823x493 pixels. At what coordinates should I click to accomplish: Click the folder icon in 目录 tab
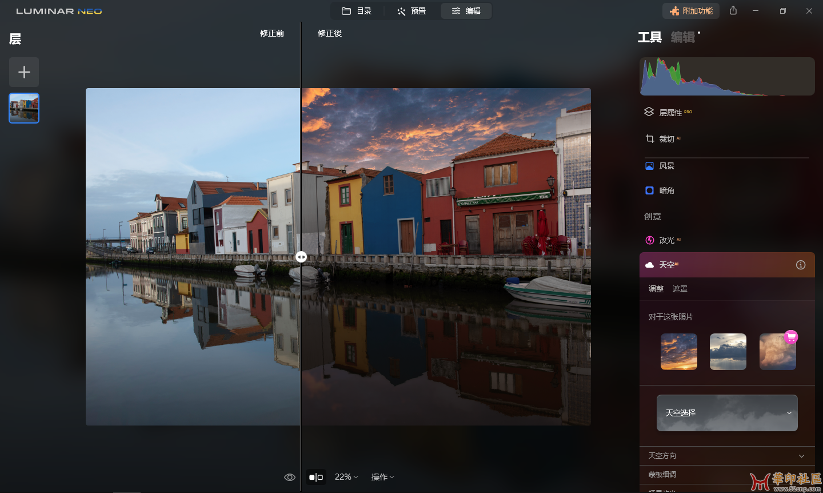click(346, 11)
